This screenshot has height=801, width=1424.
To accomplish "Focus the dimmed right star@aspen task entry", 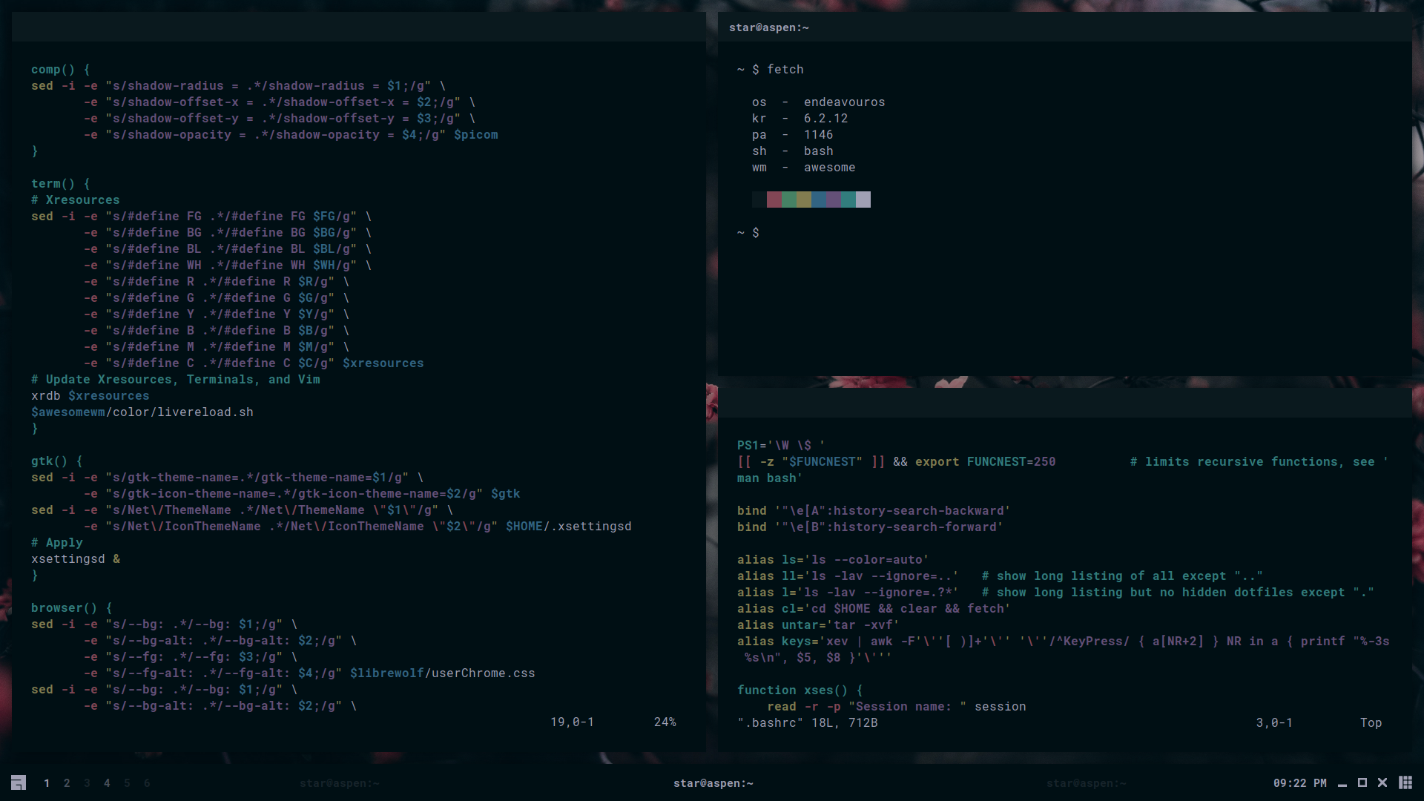I will point(1086,783).
